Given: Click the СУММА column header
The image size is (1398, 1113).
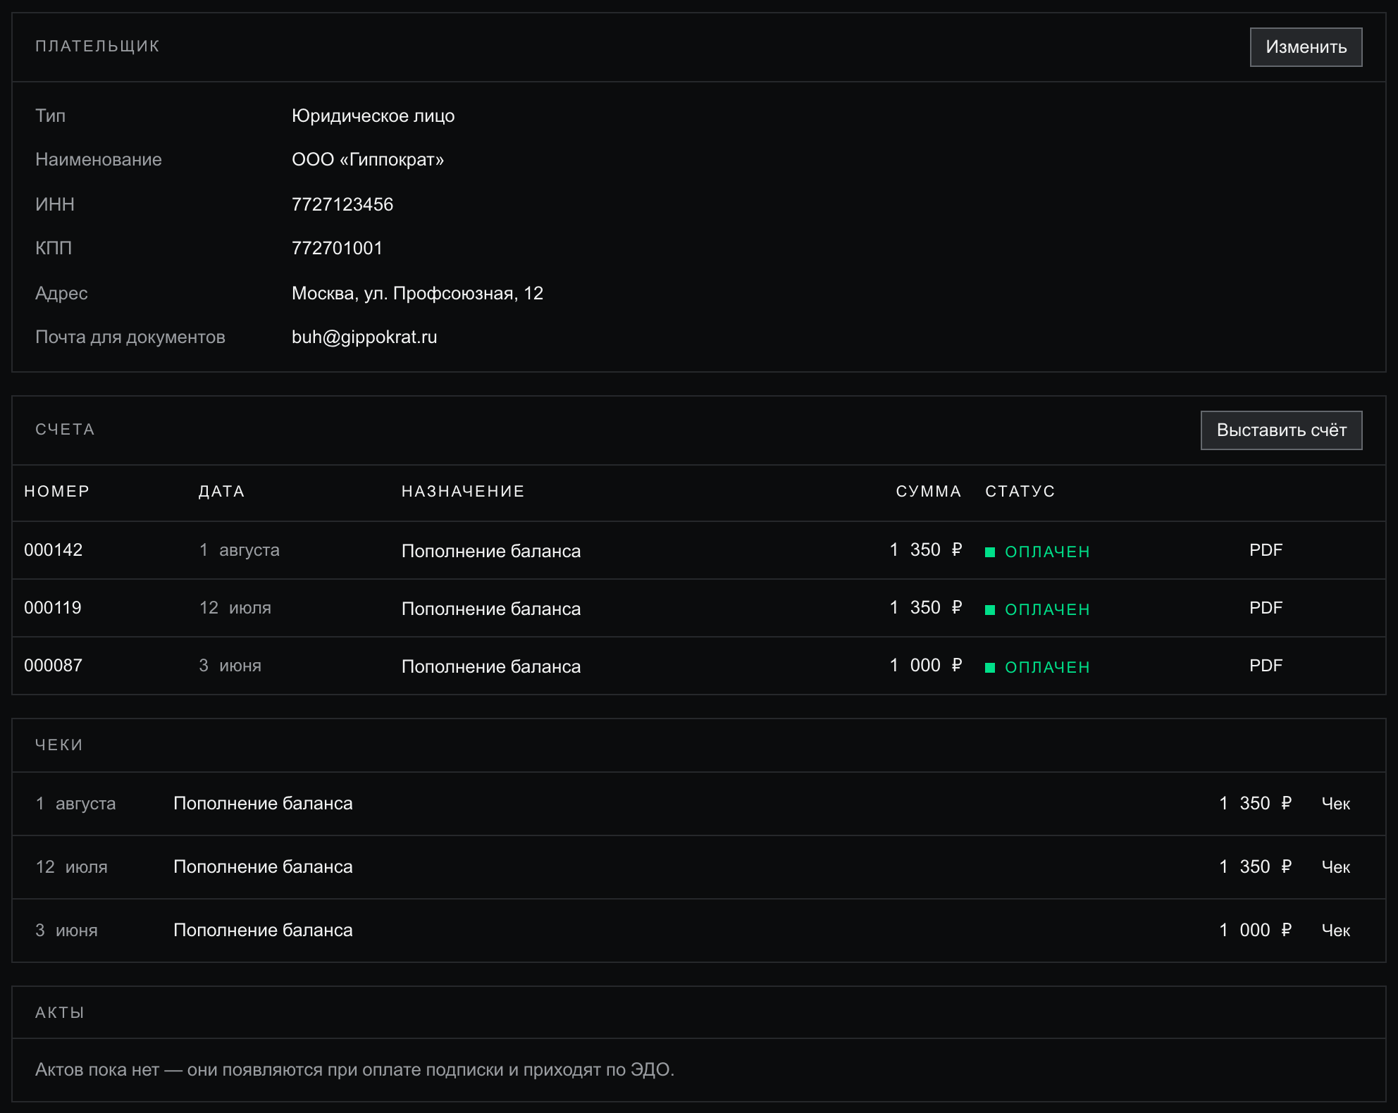Looking at the screenshot, I should 929,492.
